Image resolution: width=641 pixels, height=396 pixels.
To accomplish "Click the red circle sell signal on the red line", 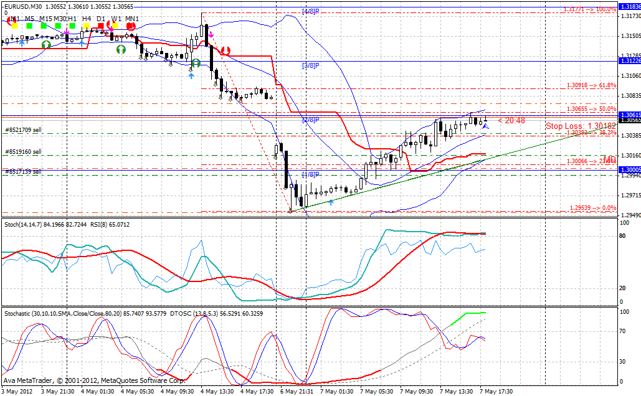I will [226, 51].
